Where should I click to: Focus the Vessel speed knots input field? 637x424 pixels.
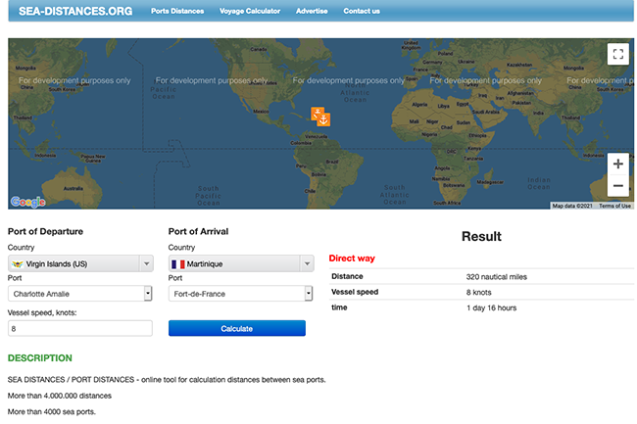tap(80, 329)
